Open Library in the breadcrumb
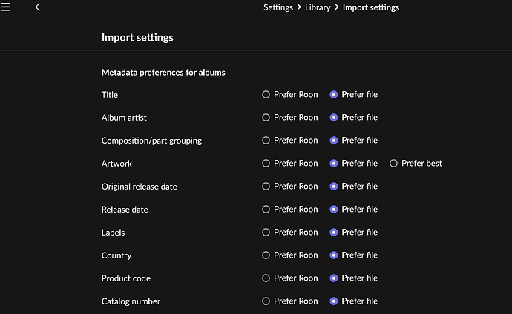 [318, 7]
